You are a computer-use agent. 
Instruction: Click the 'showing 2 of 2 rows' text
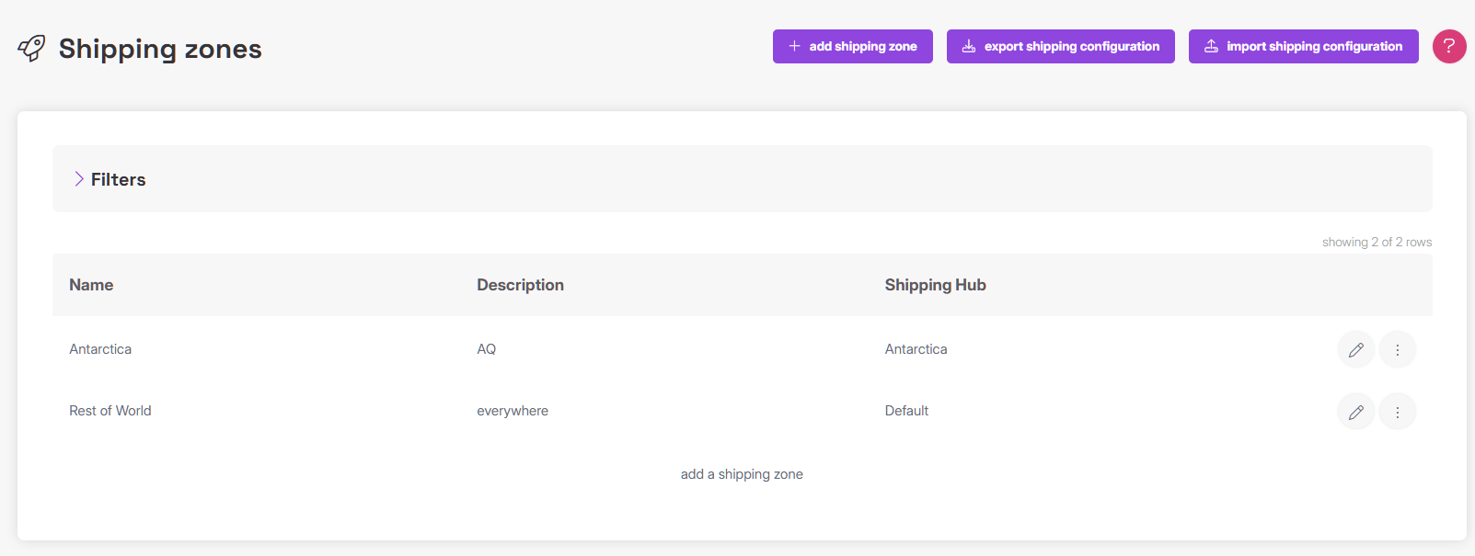(x=1377, y=243)
